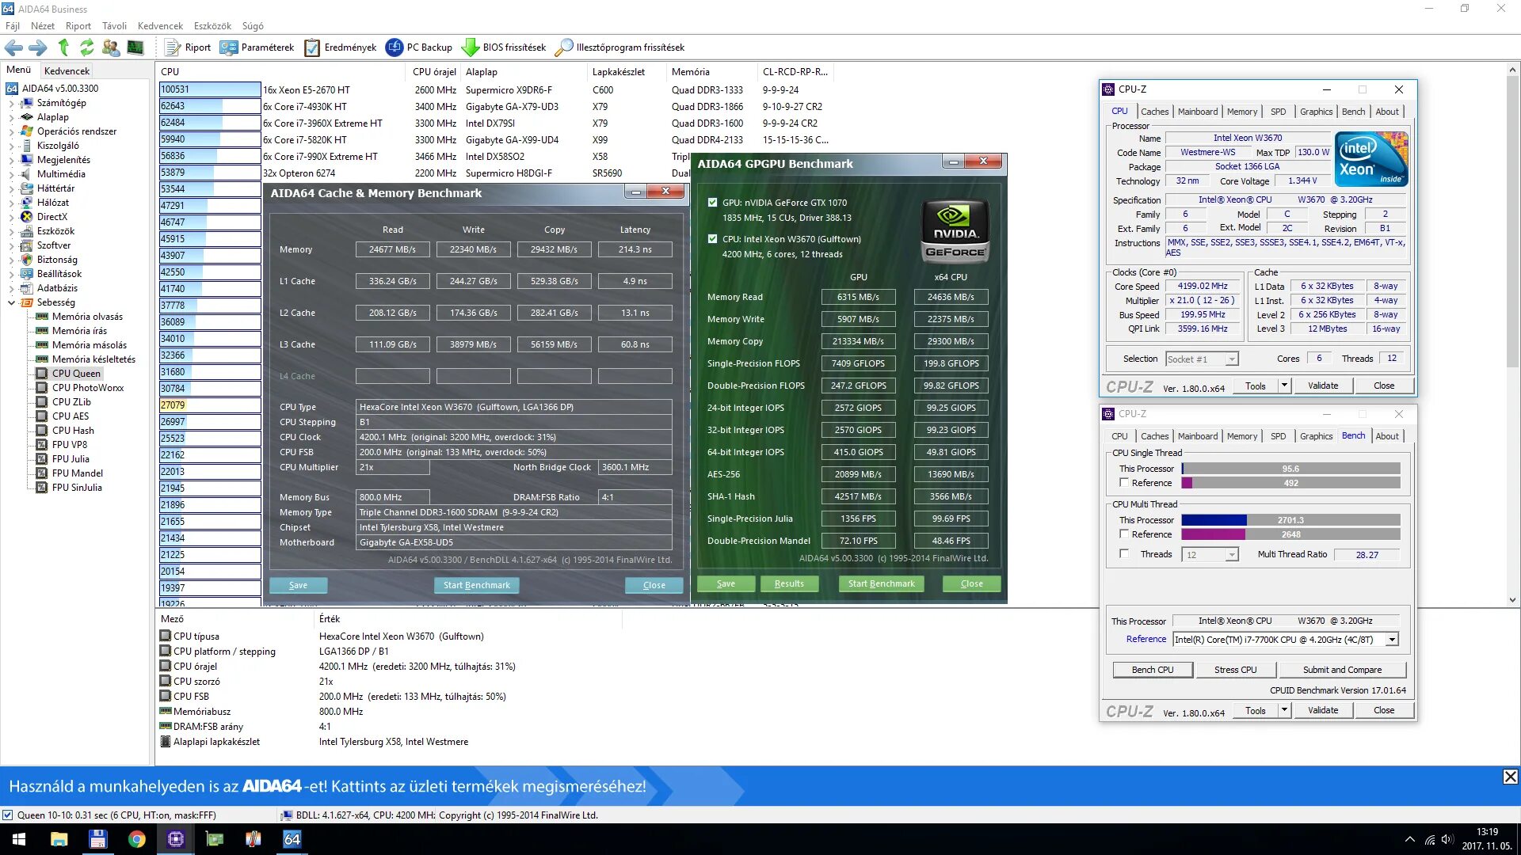Tick the Threads checkbox in CPU-Z Bench

click(x=1123, y=554)
